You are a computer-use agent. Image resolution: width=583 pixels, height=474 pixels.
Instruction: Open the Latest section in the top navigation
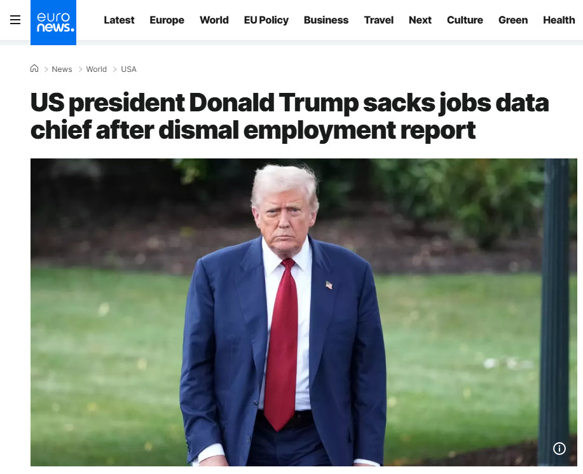(x=119, y=20)
